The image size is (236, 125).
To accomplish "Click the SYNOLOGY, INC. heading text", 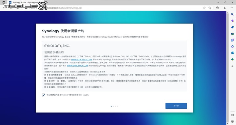I will pyautogui.click(x=57, y=46).
